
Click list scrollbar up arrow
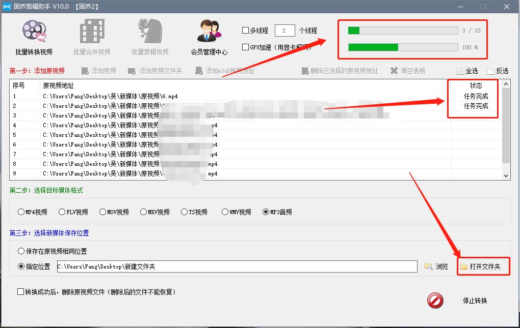pos(506,84)
